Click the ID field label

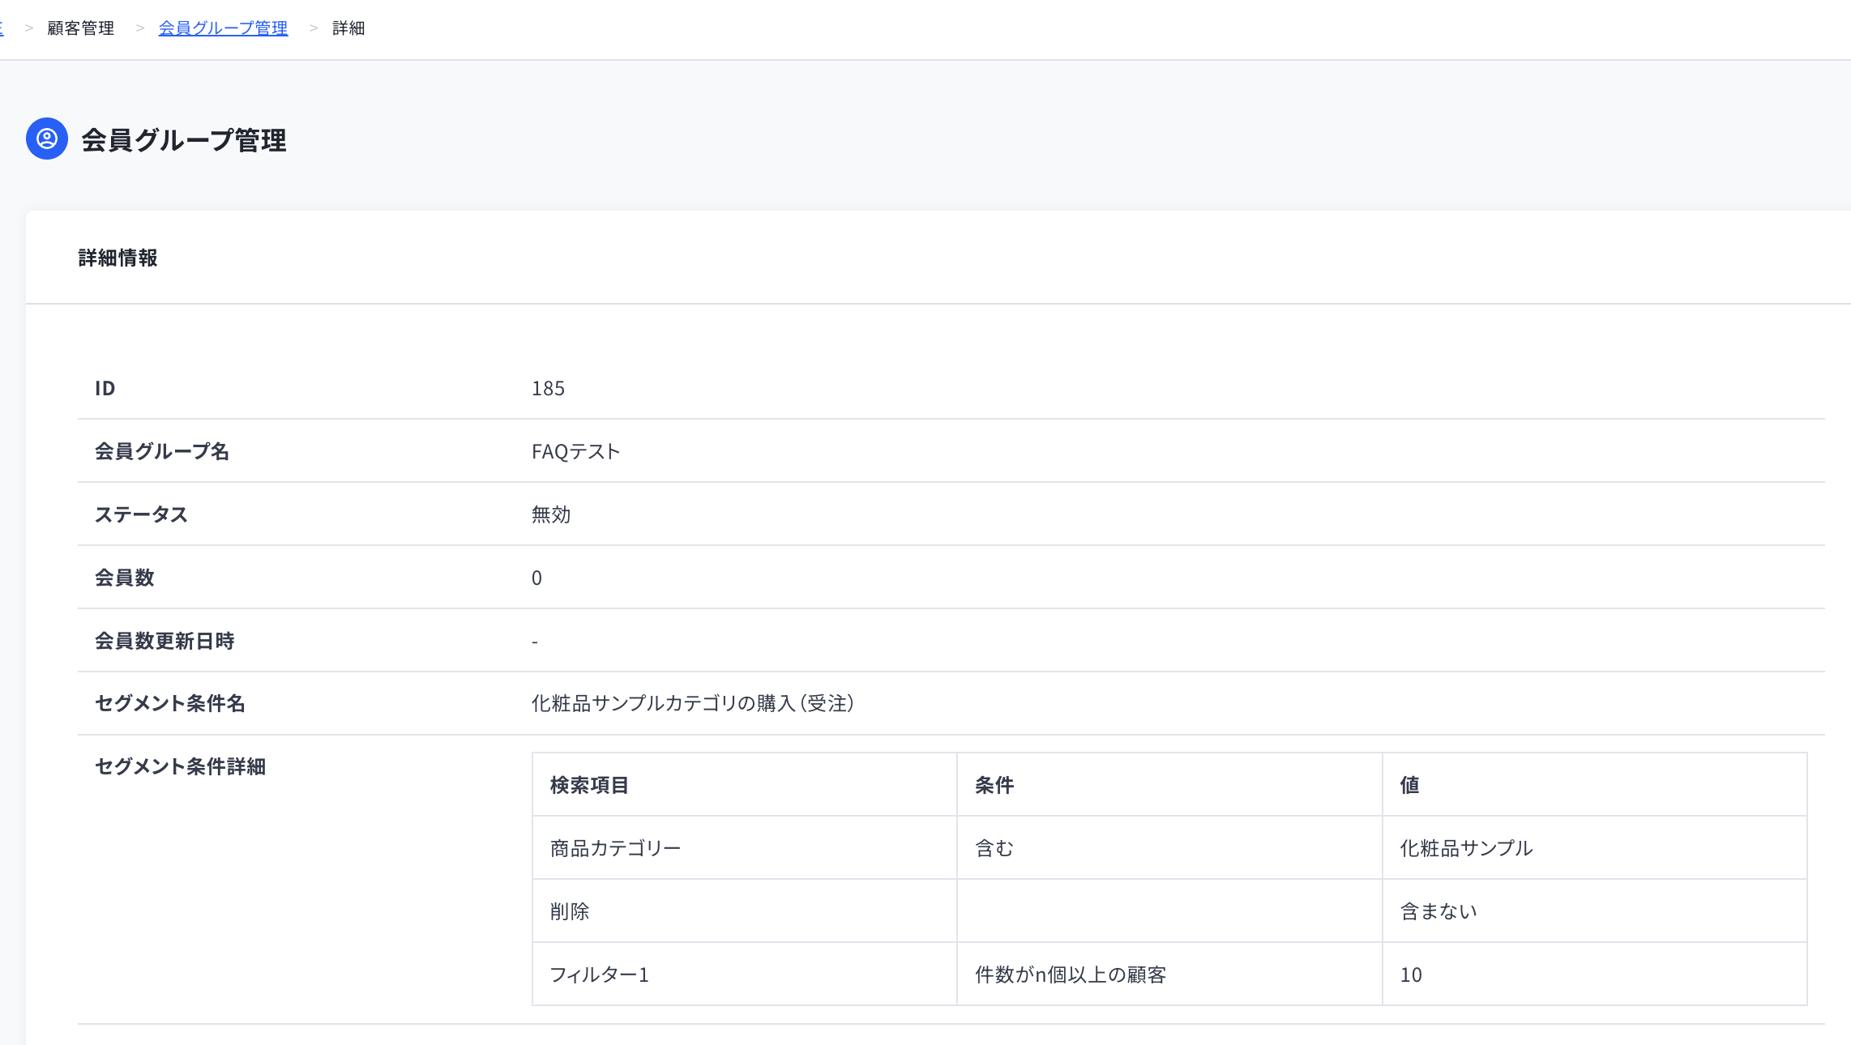pyautogui.click(x=105, y=388)
